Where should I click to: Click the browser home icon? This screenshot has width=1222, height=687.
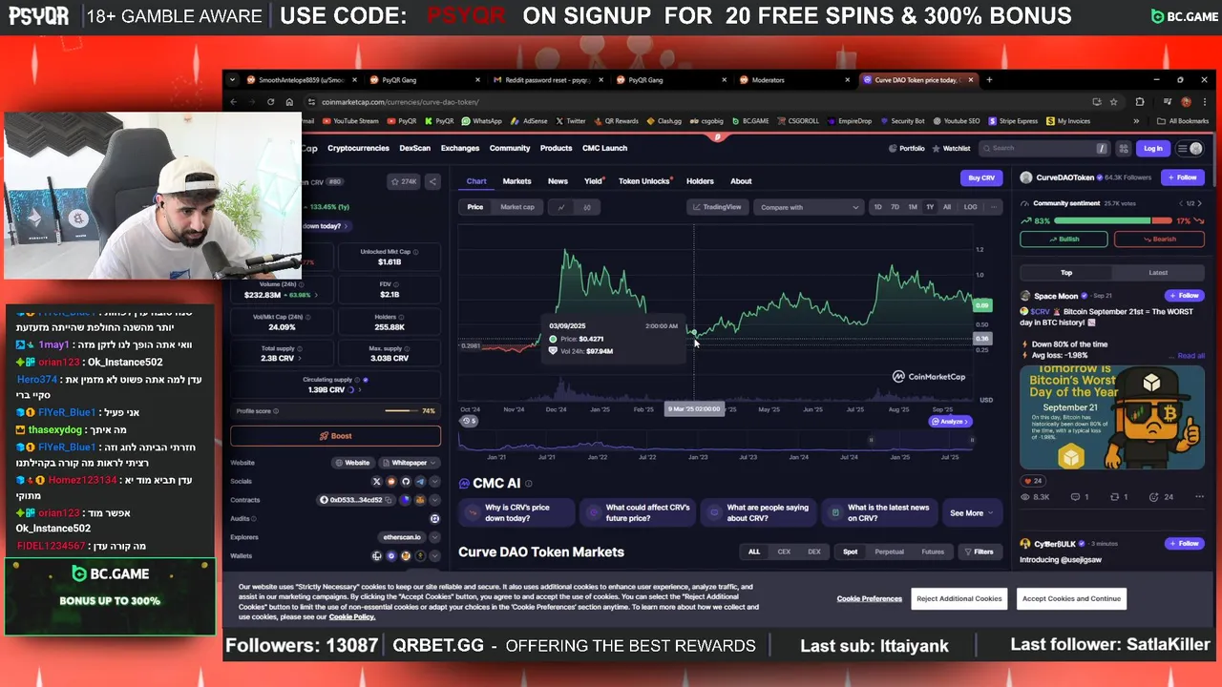coord(289,102)
